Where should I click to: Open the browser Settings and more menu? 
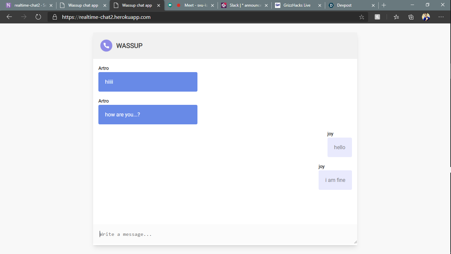click(x=441, y=17)
